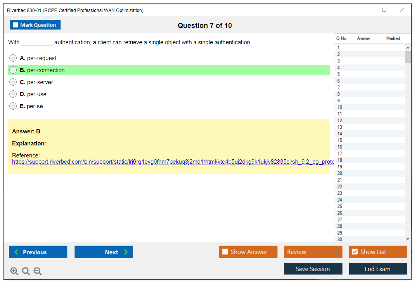
Task: Uncheck the Show List option
Action: click(x=355, y=252)
